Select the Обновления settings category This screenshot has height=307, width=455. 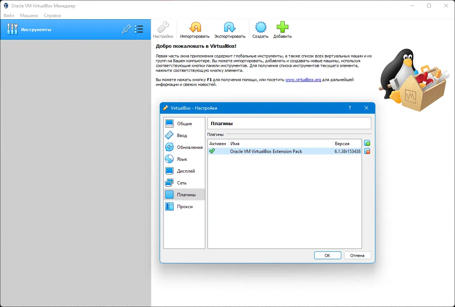point(184,147)
